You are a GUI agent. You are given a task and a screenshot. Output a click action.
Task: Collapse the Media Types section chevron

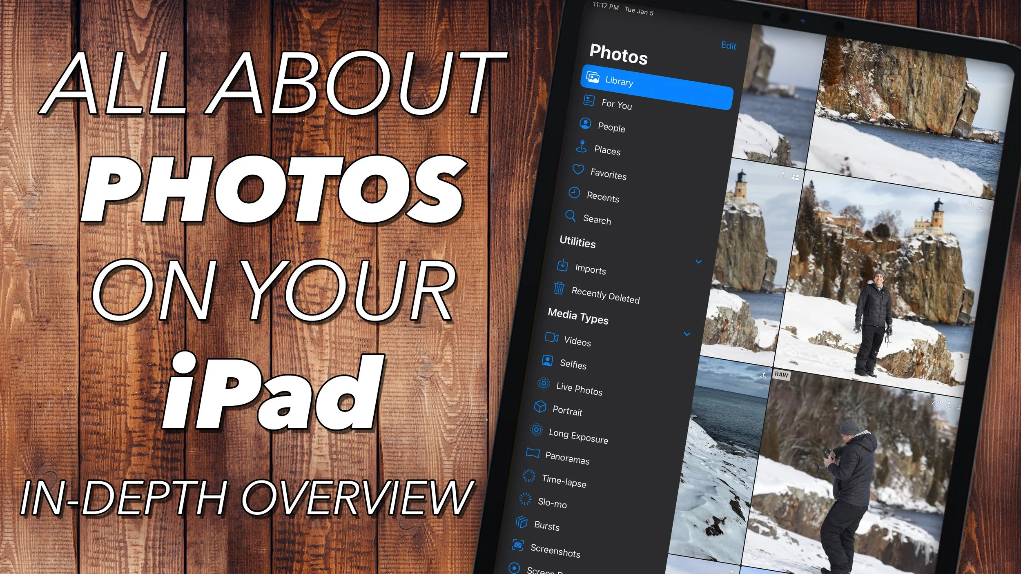click(687, 334)
